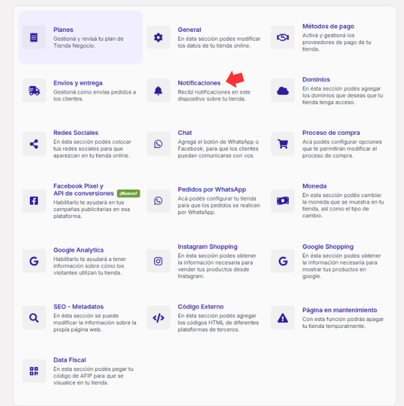Click the Google Shopping G icon
This screenshot has height=406, width=404.
[283, 261]
